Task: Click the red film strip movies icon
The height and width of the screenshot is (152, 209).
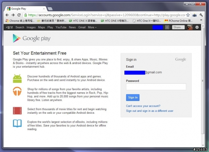Action: point(17,110)
